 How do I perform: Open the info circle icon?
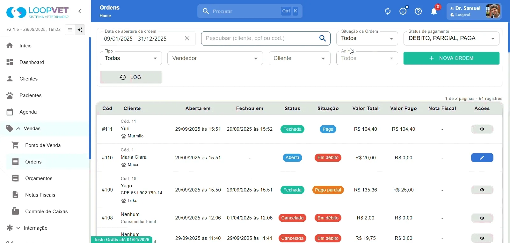(x=403, y=11)
